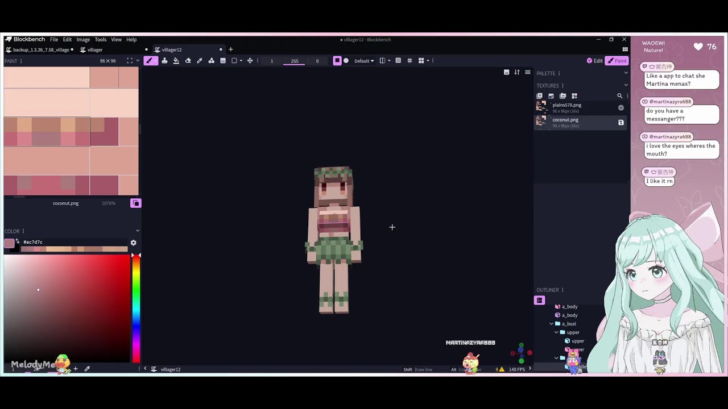Toggle overlay button beside 1076% zoom
This screenshot has width=728, height=409.
pos(135,203)
